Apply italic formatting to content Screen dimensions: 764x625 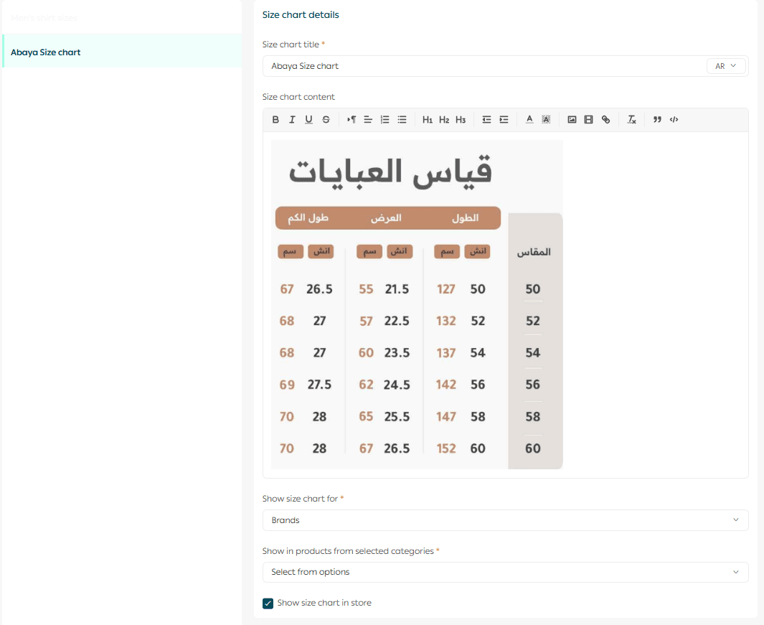(292, 120)
